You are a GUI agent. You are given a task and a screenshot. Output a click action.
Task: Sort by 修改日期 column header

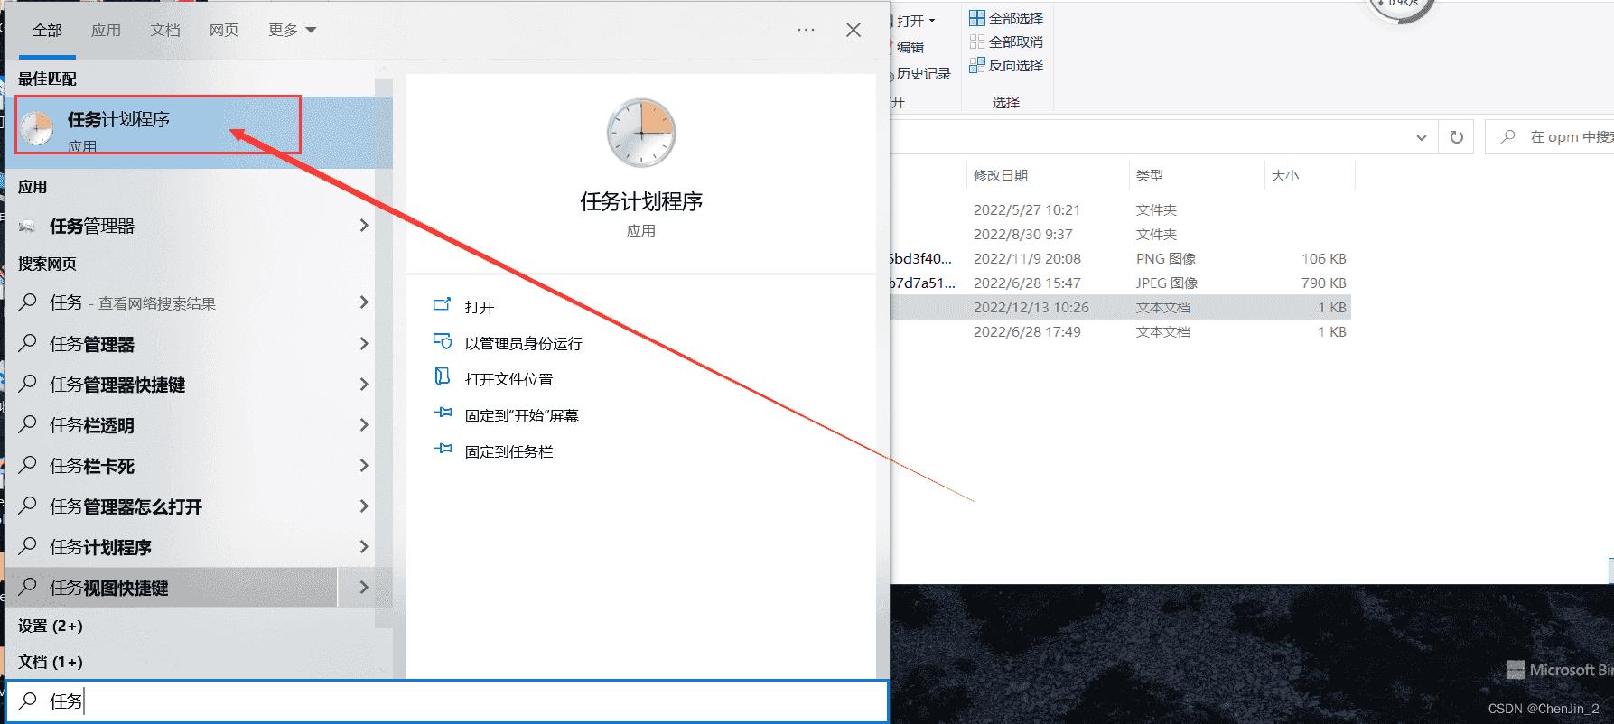(1001, 176)
